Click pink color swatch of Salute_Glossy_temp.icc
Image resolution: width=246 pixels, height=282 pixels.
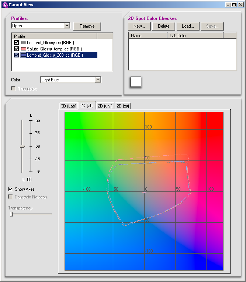[x=24, y=49]
